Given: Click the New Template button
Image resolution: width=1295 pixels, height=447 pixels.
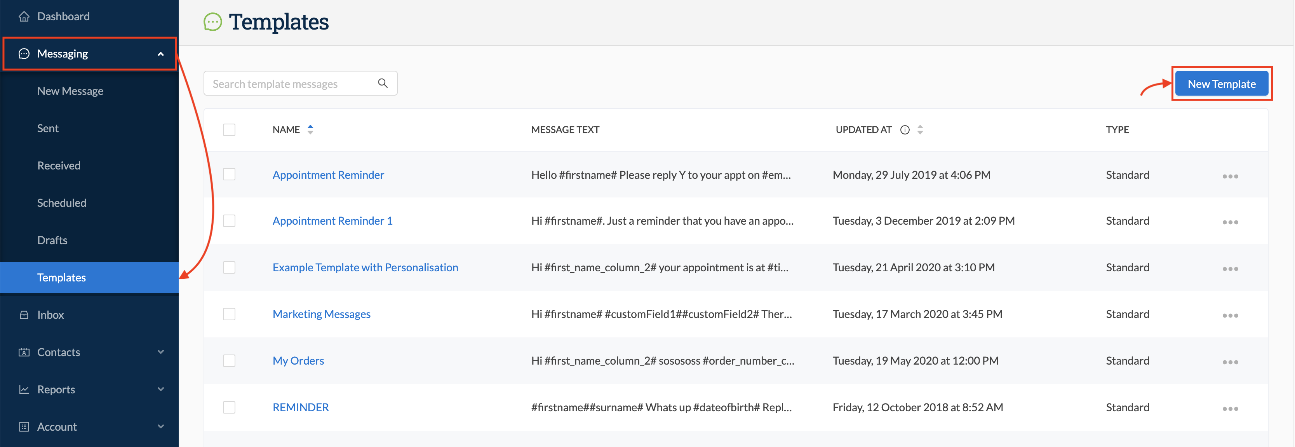Looking at the screenshot, I should (x=1221, y=84).
